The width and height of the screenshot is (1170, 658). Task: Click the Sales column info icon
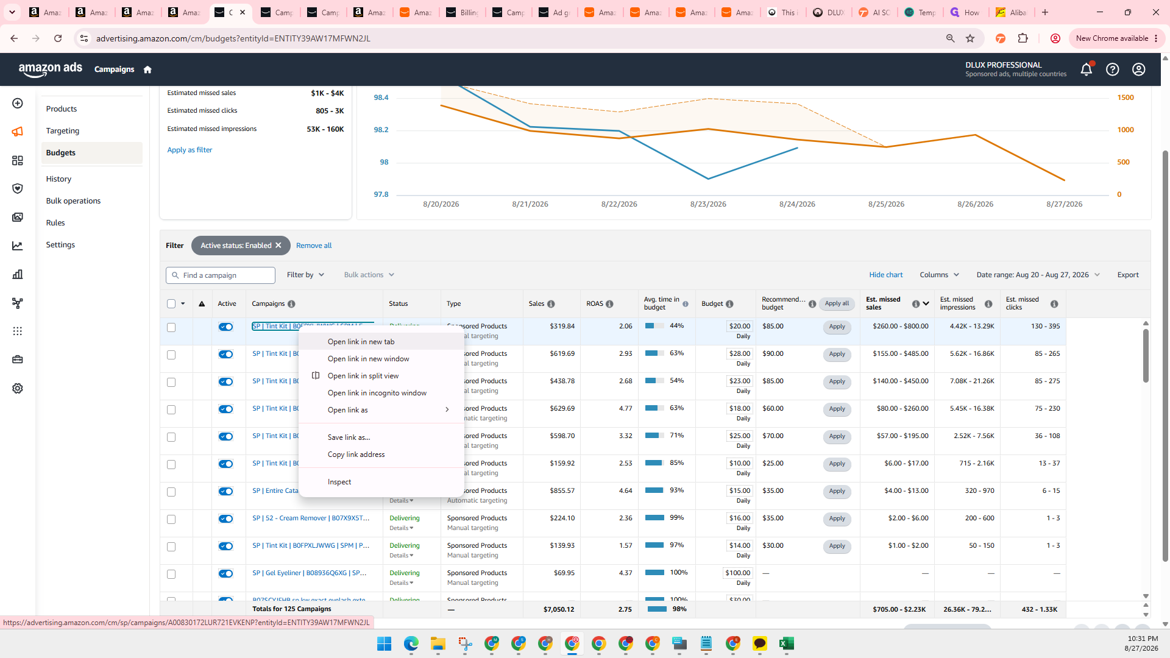[551, 304]
